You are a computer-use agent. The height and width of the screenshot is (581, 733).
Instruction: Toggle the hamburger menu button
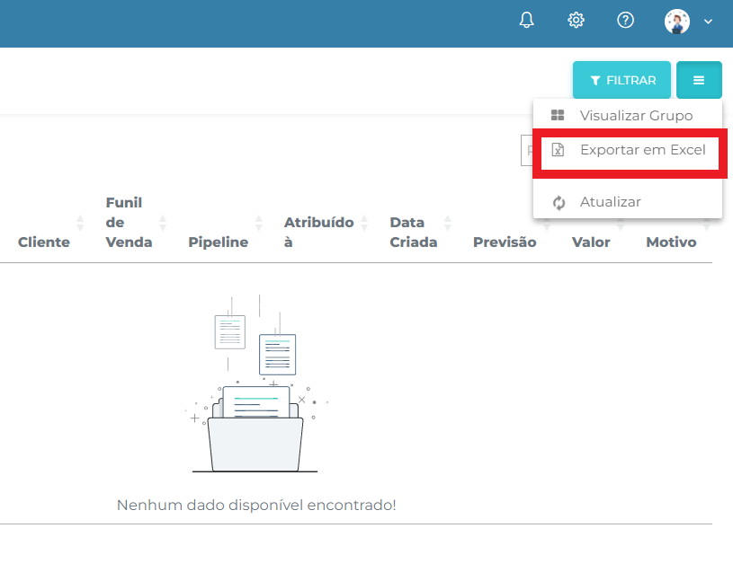[x=699, y=80]
